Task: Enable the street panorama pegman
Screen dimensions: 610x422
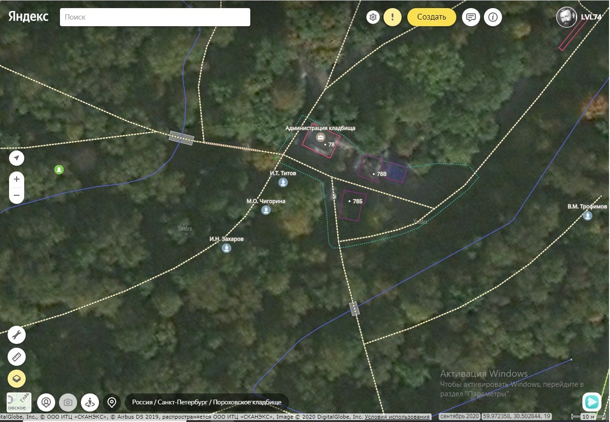Action: click(90, 402)
